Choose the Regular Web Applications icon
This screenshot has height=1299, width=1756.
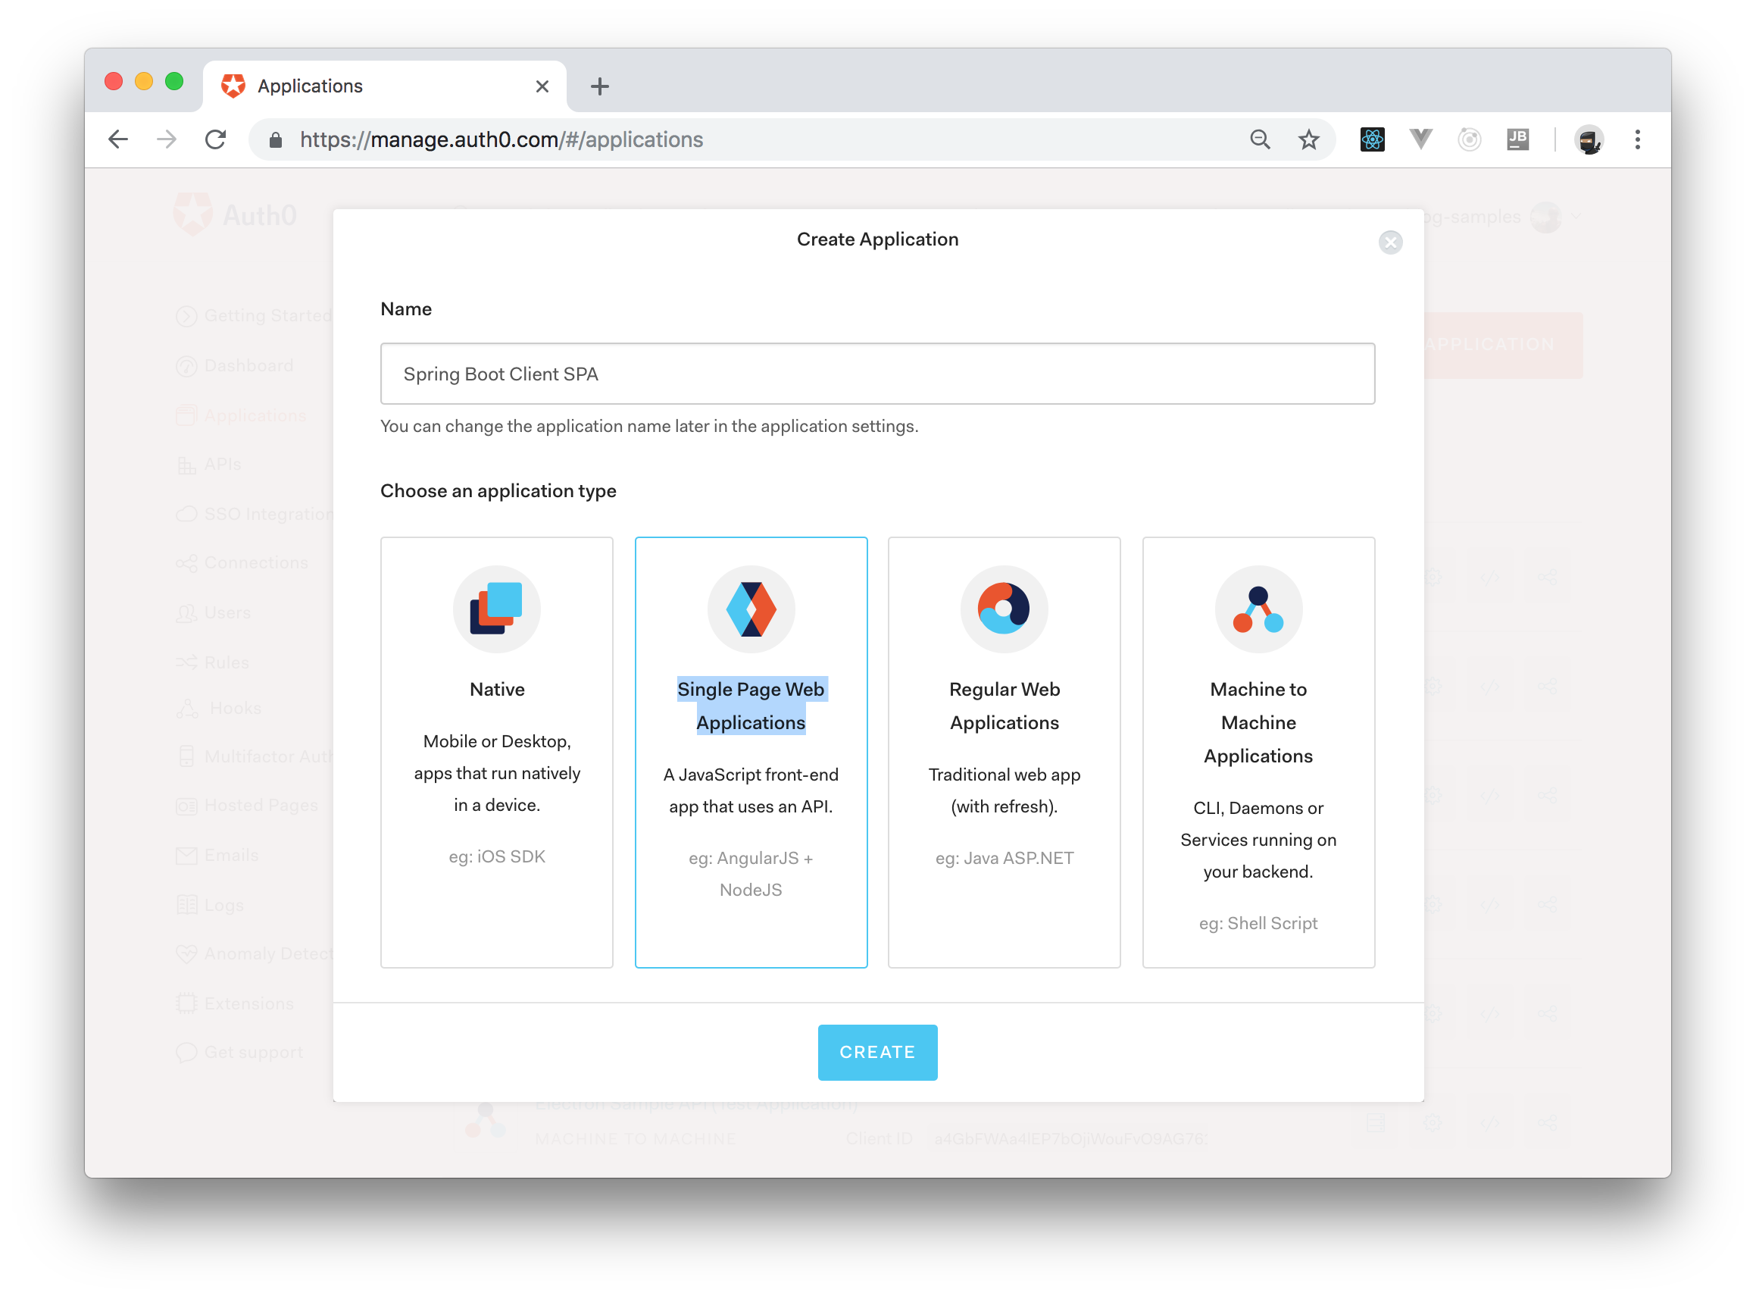[1004, 609]
